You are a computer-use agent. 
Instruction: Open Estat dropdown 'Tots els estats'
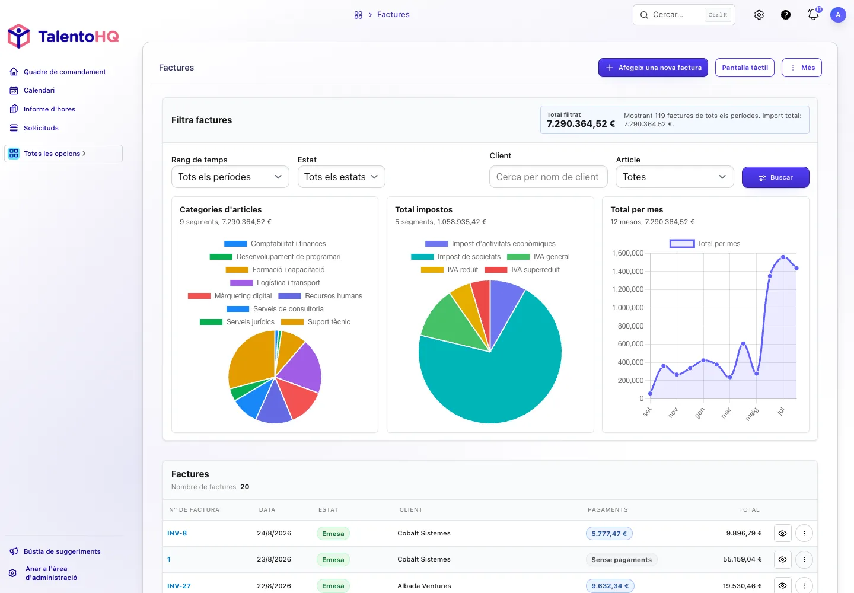342,177
